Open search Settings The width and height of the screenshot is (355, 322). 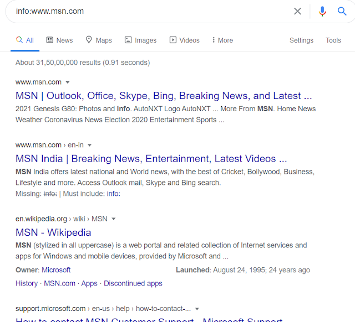pos(301,40)
